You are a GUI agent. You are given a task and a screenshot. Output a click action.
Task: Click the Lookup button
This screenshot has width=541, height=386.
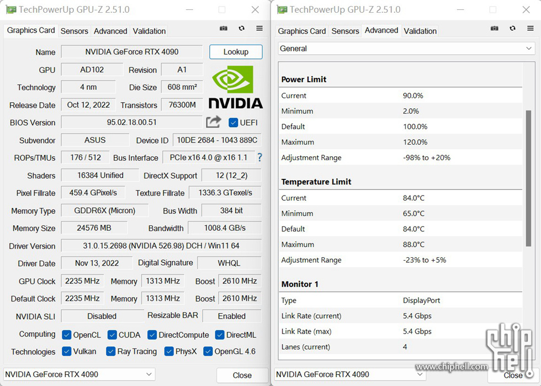pyautogui.click(x=236, y=51)
